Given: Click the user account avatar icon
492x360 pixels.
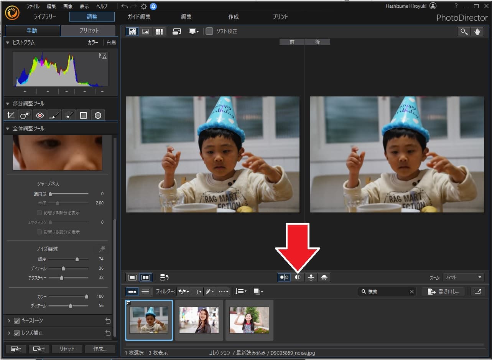Looking at the screenshot, I should click(433, 6).
